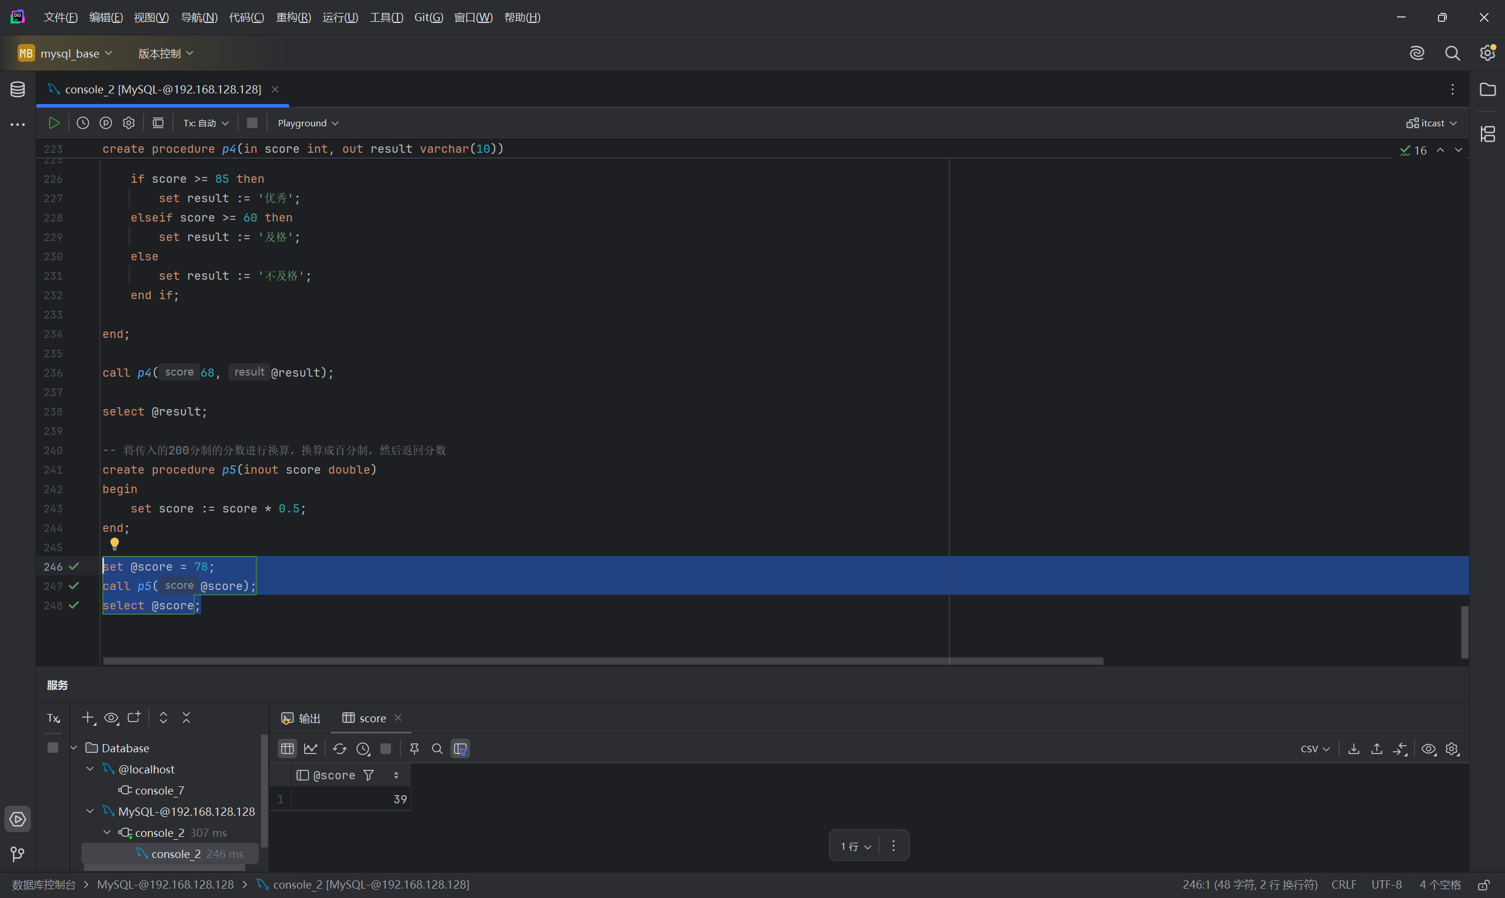Viewport: 1505px width, 898px height.
Task: Reload the result data page
Action: tap(339, 749)
